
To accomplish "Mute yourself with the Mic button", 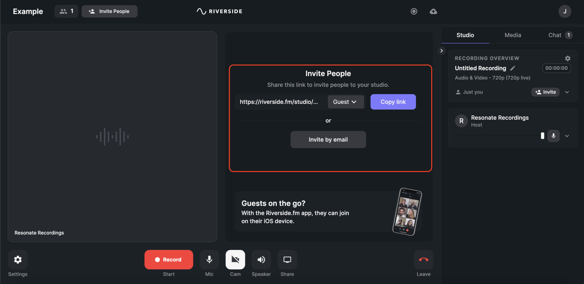I will pyautogui.click(x=209, y=259).
